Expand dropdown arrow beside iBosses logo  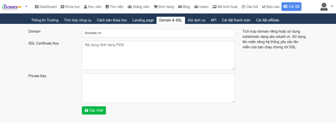[x=27, y=6]
